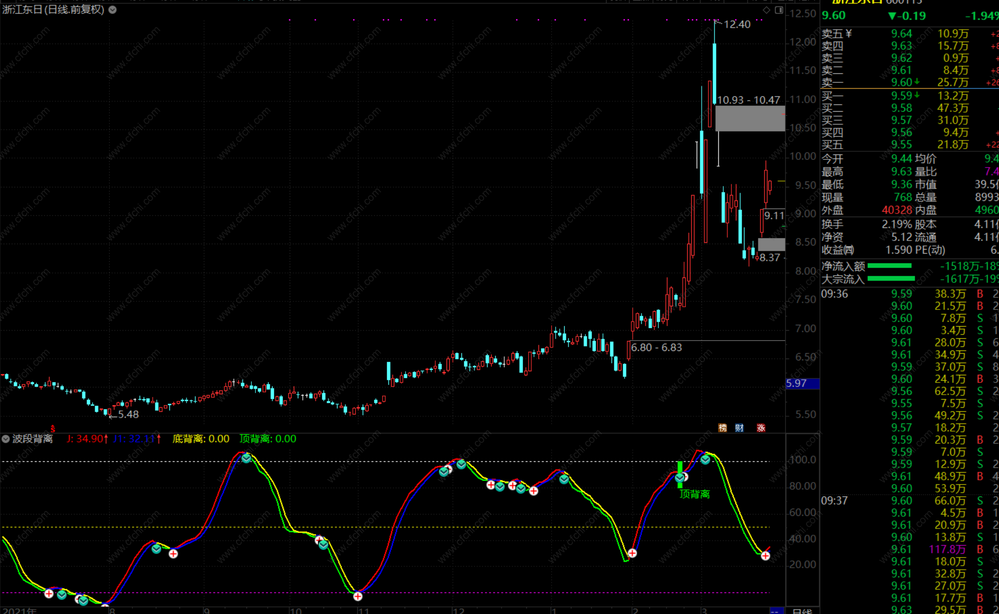Click the gray 10.93 - 10.47 gap rectangle
999x614 pixels.
750,118
